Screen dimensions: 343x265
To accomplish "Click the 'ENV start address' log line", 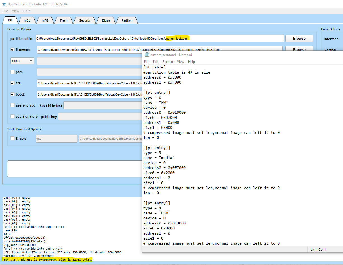I will pos(48,260).
